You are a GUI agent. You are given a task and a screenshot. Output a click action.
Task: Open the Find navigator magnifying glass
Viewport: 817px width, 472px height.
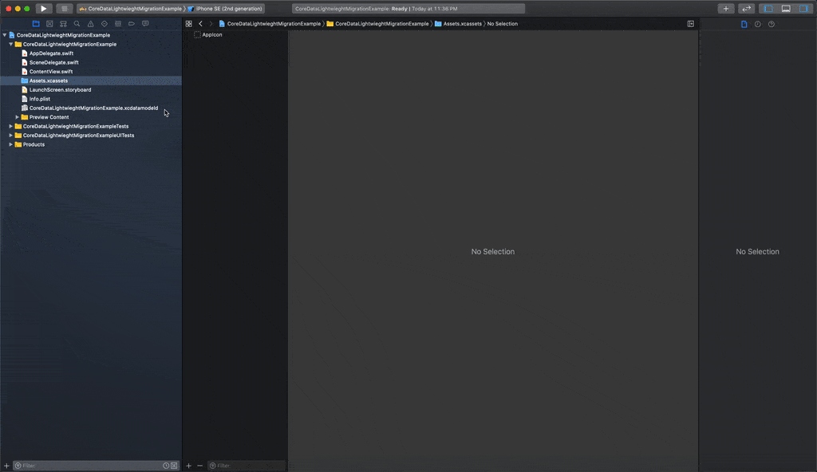[77, 23]
